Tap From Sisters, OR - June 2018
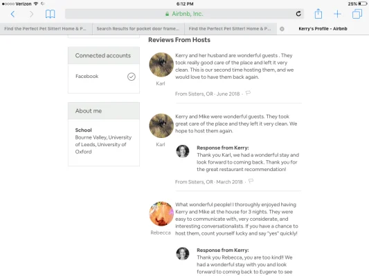Screen dimensions: 369x276 point(207,94)
